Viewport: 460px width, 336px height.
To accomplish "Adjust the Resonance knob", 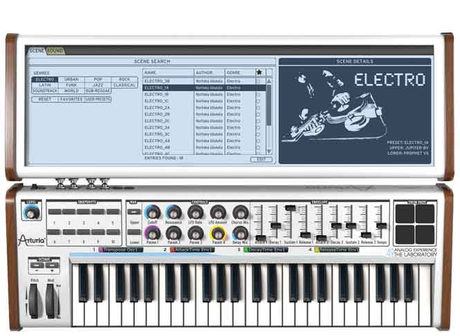I will (174, 212).
